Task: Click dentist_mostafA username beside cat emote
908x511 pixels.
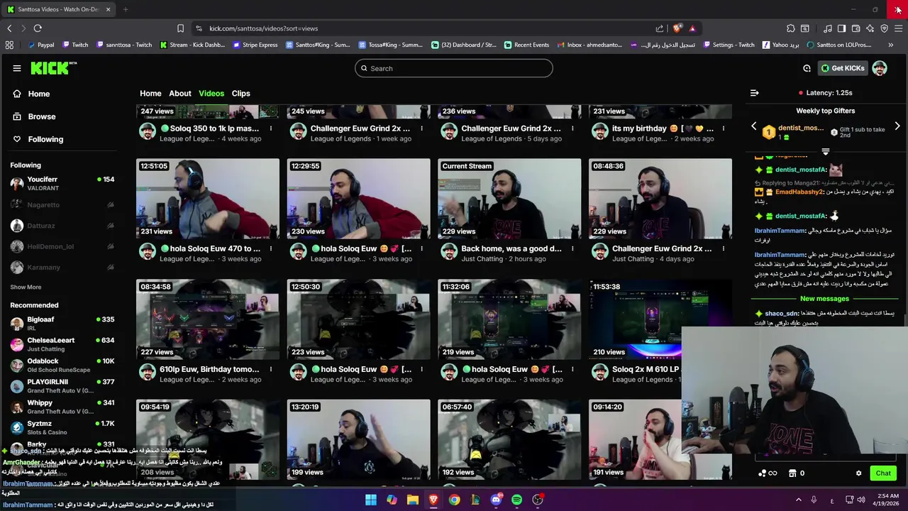Action: pyautogui.click(x=801, y=170)
